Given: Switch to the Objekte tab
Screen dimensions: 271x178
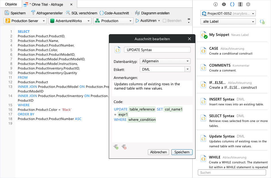Looking at the screenshot, I should pyautogui.click(x=11, y=4).
